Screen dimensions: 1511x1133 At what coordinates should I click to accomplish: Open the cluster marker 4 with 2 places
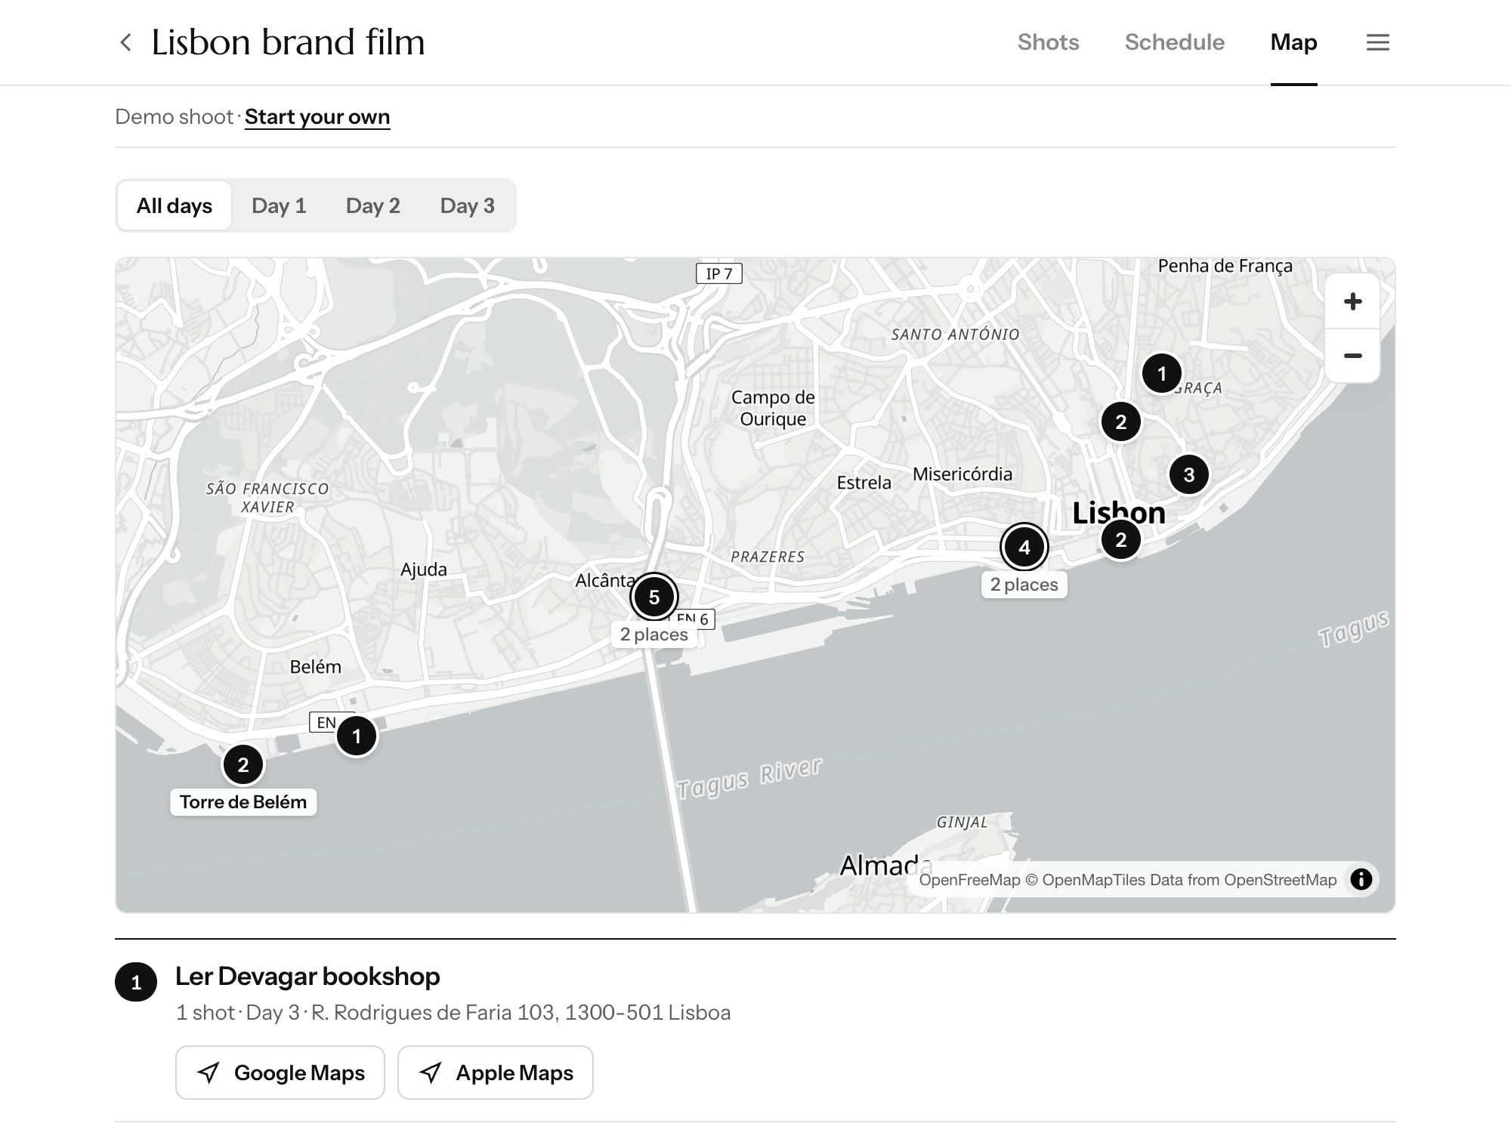[x=1024, y=547]
